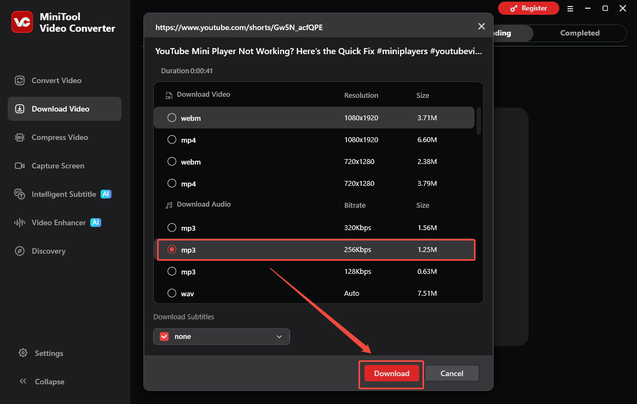Click the Intelligent Subtitle sidebar icon

[20, 194]
